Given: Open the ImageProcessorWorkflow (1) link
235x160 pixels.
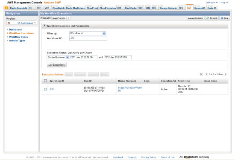Looking at the screenshot, I should pyautogui.click(x=130, y=89).
